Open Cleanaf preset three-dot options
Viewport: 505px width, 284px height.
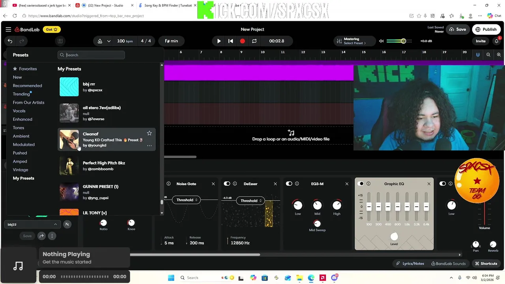(x=149, y=146)
